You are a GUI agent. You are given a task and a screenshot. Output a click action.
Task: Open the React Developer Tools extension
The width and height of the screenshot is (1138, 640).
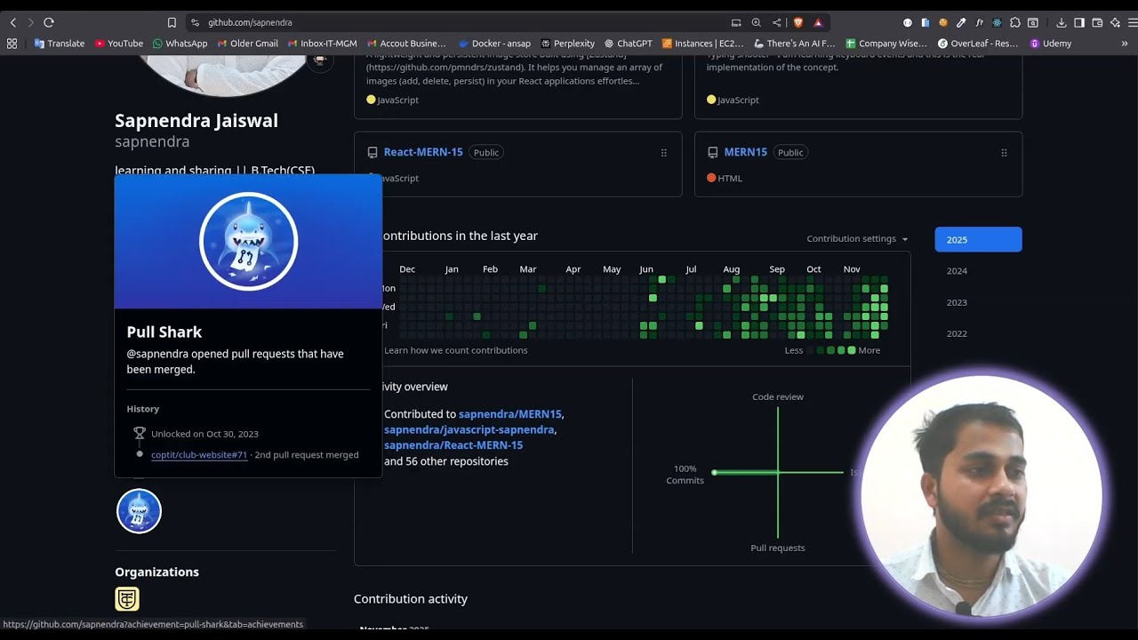(997, 22)
